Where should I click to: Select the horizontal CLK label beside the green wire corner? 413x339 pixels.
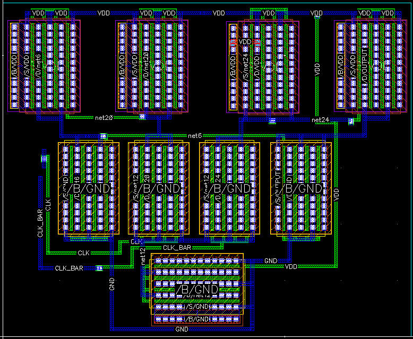pyautogui.click(x=84, y=253)
